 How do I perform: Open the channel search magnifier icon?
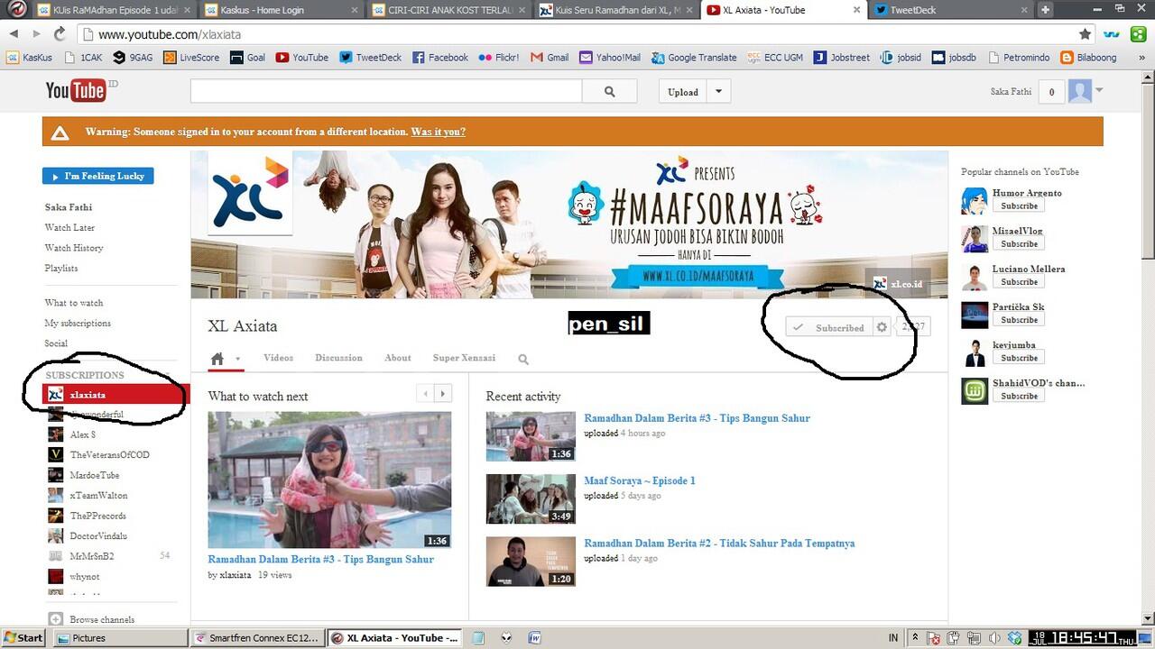(523, 358)
